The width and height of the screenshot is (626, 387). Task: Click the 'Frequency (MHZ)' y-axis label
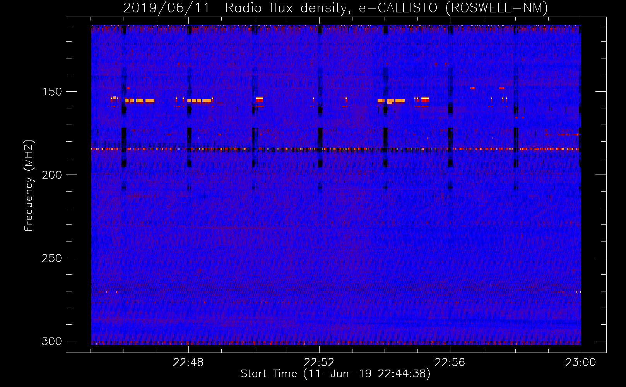point(29,186)
